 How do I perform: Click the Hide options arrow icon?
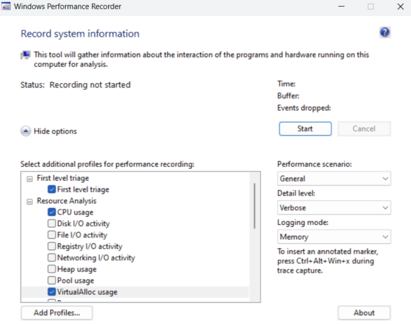pos(26,131)
